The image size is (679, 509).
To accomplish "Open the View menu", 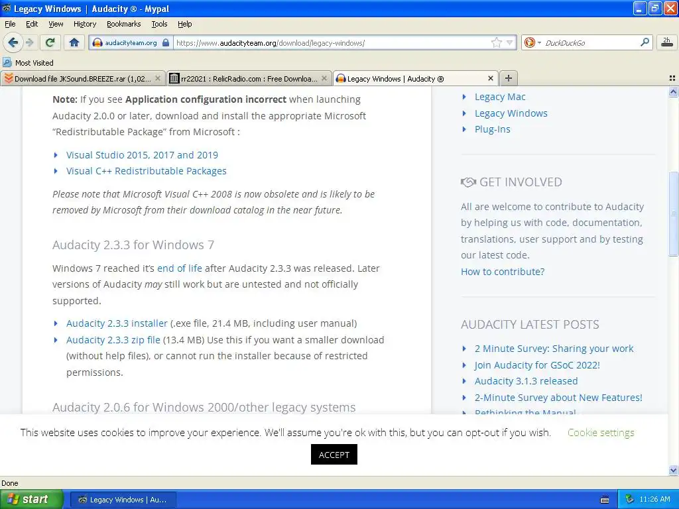I will pyautogui.click(x=56, y=24).
